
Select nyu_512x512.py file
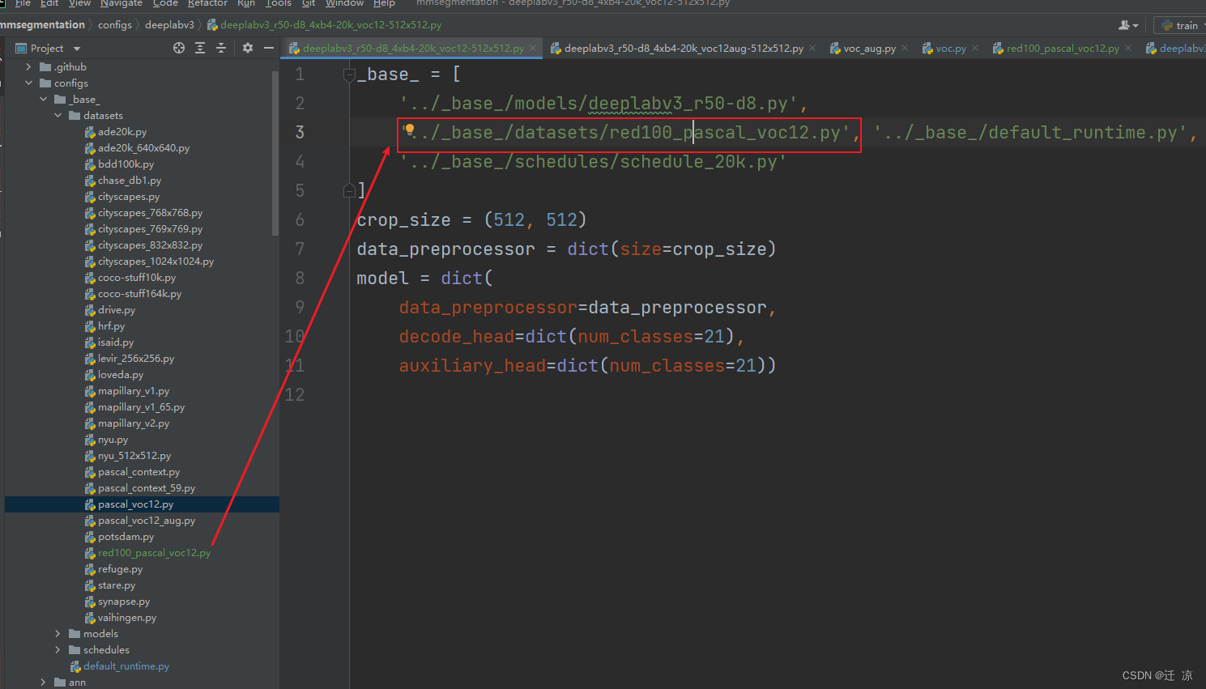click(x=134, y=456)
